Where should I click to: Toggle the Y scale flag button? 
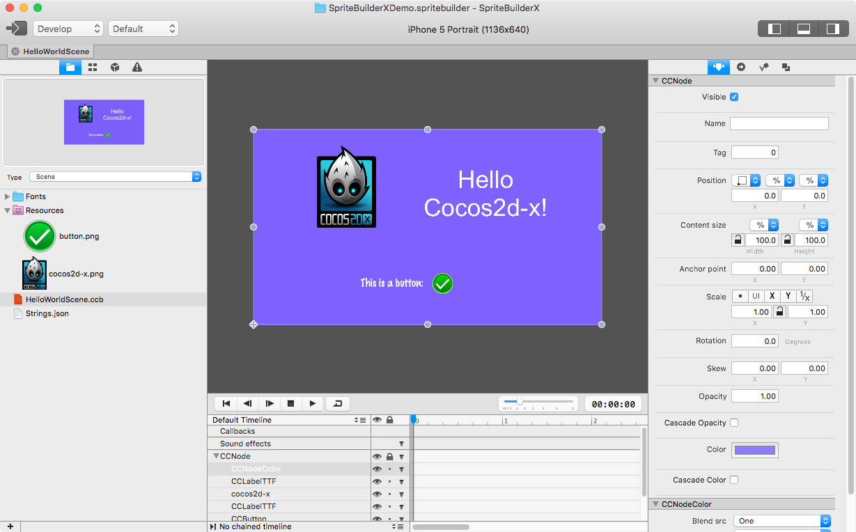tap(788, 297)
